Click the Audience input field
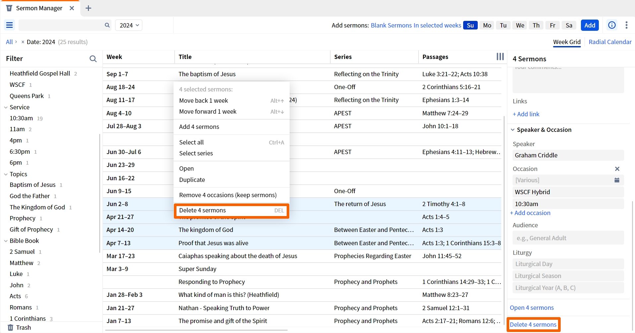Viewport: 635px width, 333px height. click(x=568, y=238)
